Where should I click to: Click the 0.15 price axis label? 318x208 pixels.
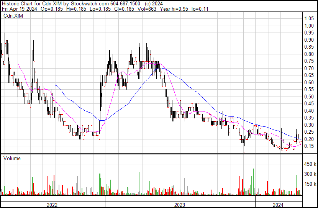point(308,146)
